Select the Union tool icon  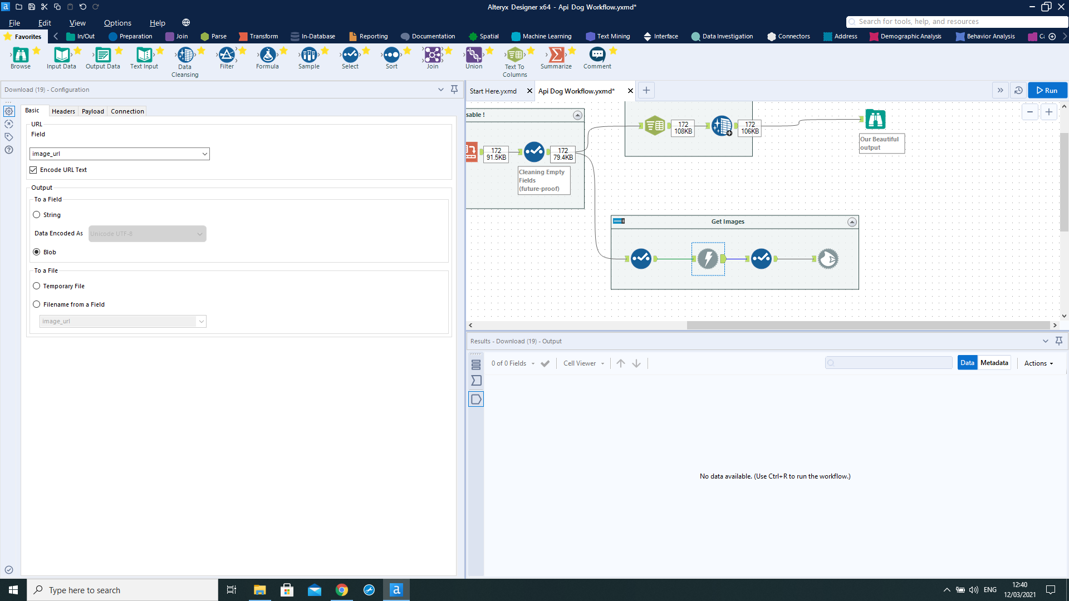coord(474,55)
